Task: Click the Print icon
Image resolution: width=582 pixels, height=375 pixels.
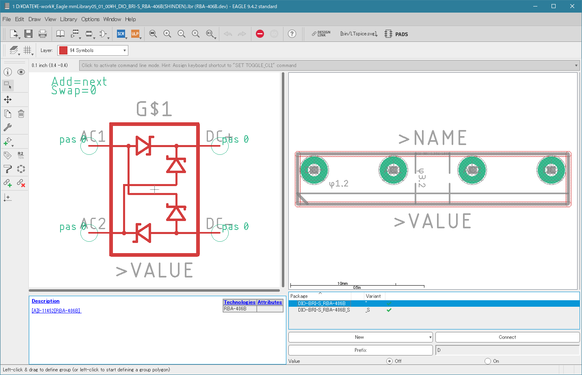Action: 43,34
